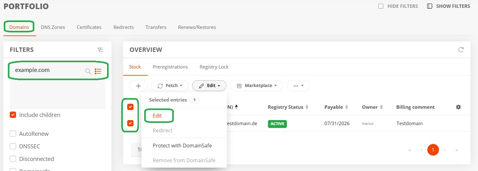Screen dimensions: 478x171
Task: Open the Registry Lock sub-tab
Action: point(214,67)
